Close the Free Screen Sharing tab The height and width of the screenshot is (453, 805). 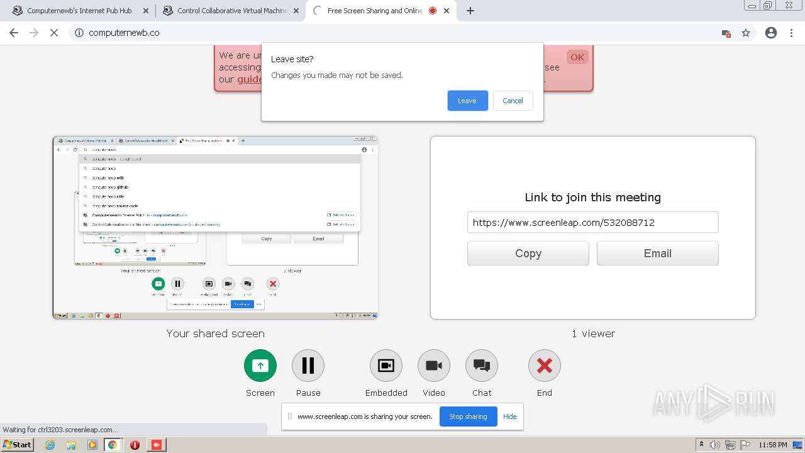pos(447,11)
